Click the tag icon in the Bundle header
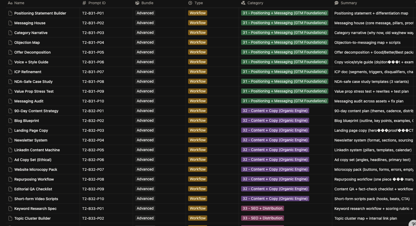416x226 pixels. coord(137,3)
